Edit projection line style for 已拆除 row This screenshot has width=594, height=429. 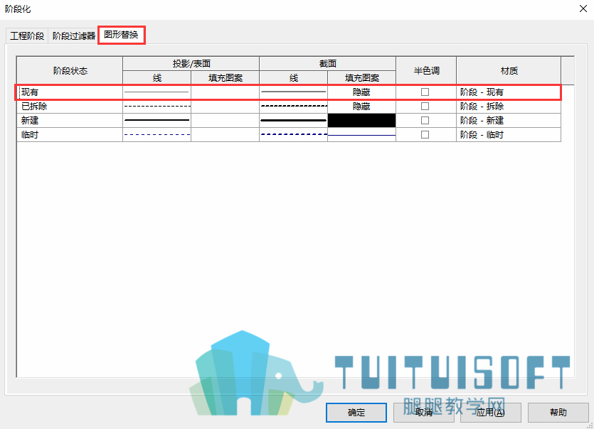pos(157,107)
